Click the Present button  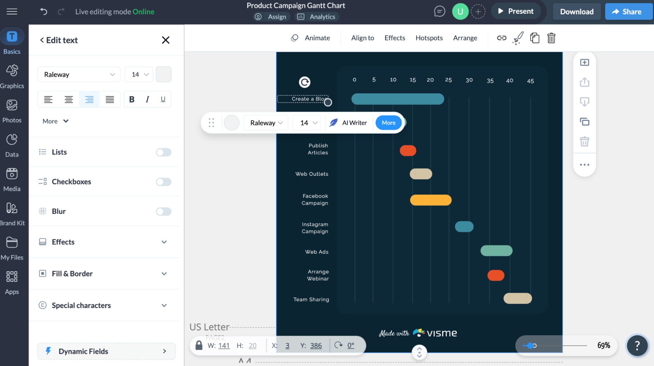(516, 11)
